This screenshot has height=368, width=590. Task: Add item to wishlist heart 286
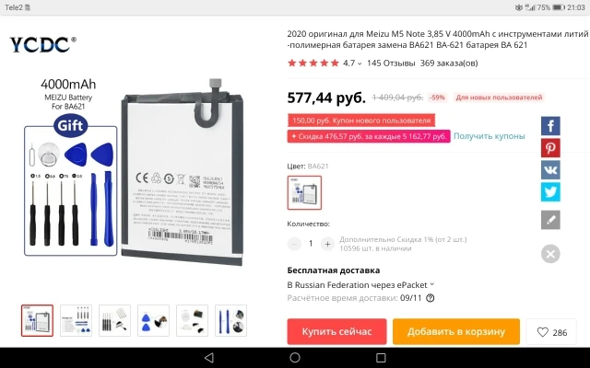tap(551, 332)
